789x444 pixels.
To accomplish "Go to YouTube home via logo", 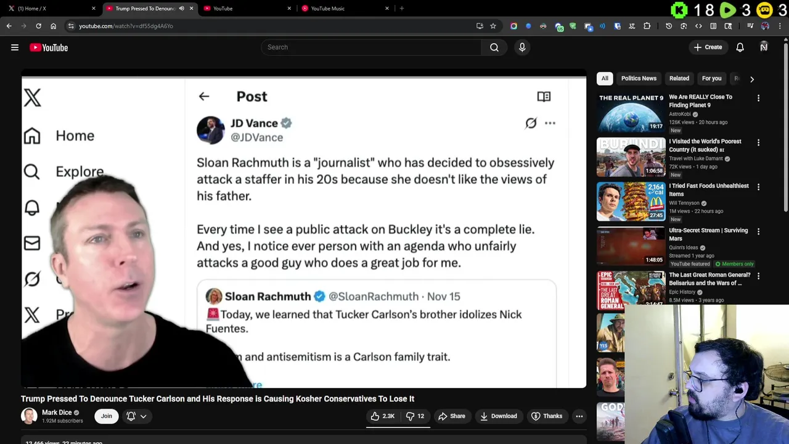I will click(49, 47).
